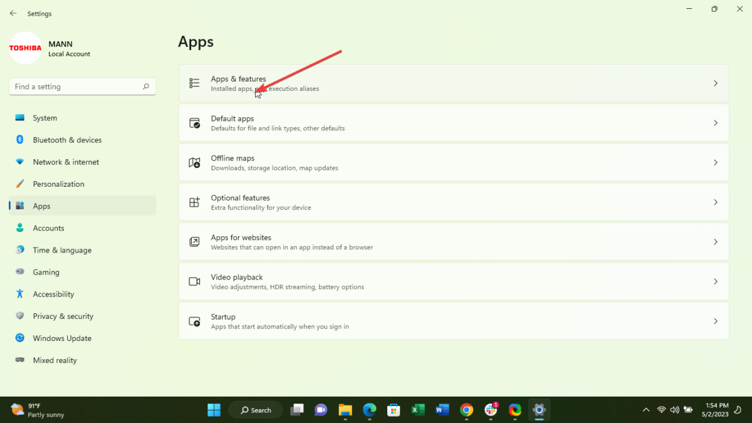The width and height of the screenshot is (752, 423).
Task: Click the Offline maps map icon
Action: click(194, 162)
